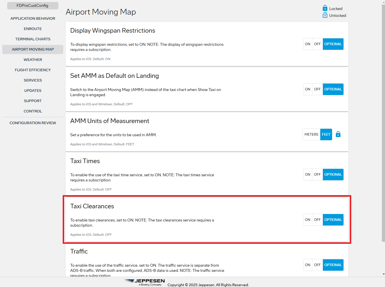Turn OFF Set AMM as Default on Landing

[x=317, y=89]
